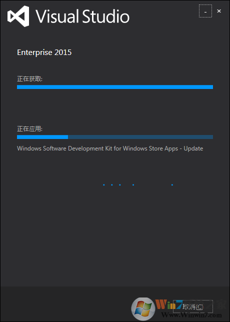Click the full 正在获取 progress bar
The height and width of the screenshot is (322, 230).
pyautogui.click(x=115, y=87)
